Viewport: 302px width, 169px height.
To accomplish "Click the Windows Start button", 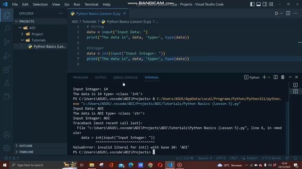I will click(x=5, y=165).
